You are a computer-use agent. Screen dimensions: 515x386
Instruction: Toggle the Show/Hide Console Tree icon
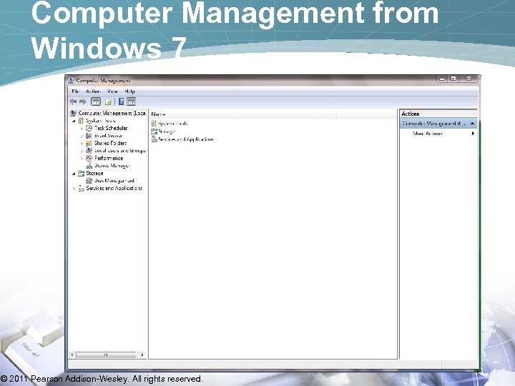(96, 102)
